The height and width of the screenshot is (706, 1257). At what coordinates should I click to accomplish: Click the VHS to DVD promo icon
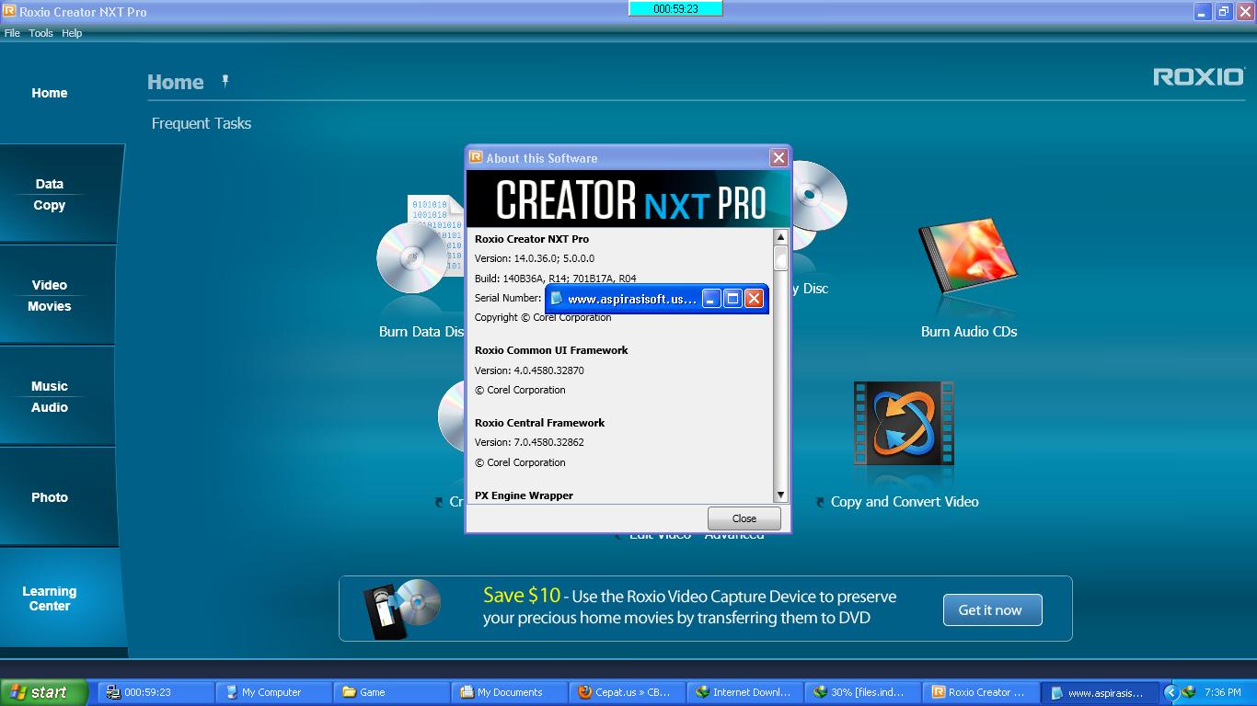(401, 608)
